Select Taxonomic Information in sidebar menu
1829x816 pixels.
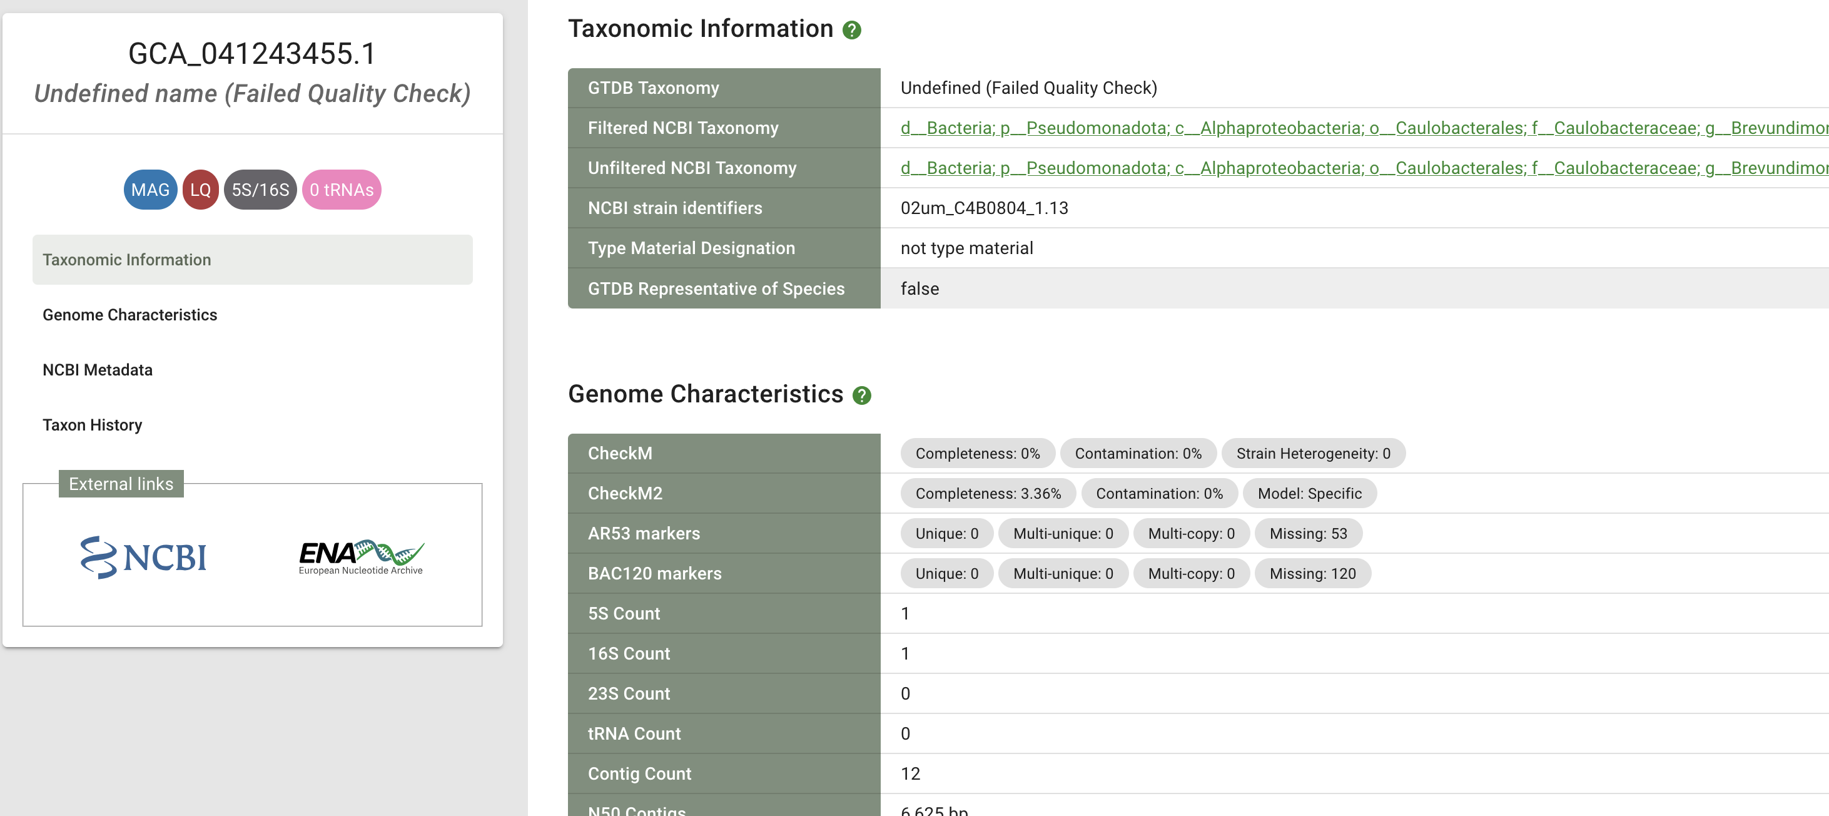[126, 260]
